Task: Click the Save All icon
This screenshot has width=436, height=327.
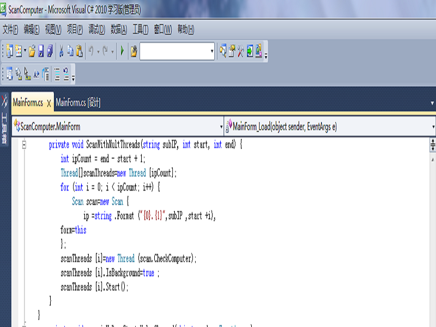Action: point(50,51)
